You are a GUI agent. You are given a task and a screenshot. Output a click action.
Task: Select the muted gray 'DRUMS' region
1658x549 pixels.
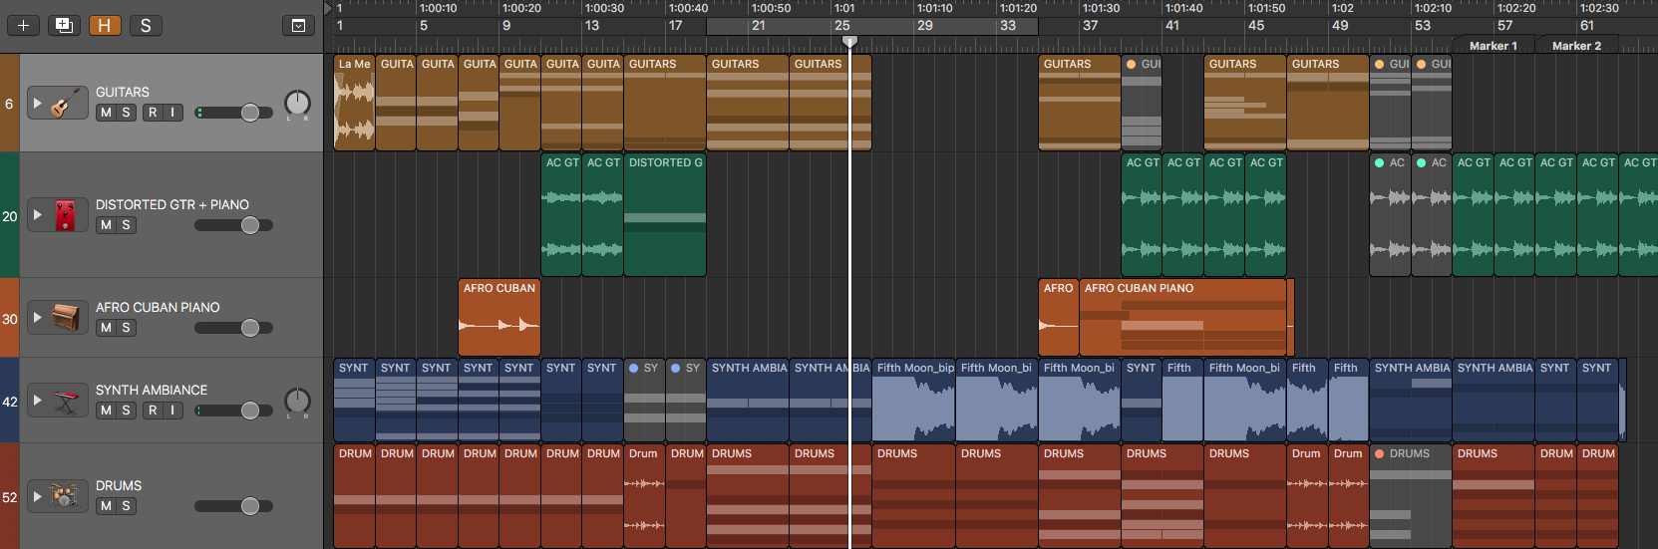tap(1410, 496)
